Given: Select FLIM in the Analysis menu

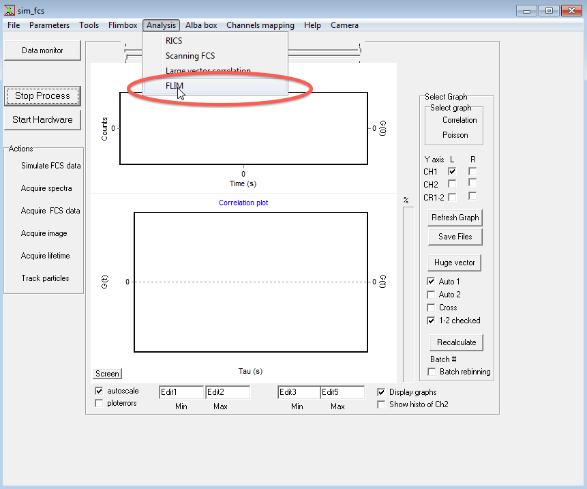Looking at the screenshot, I should tap(215, 86).
